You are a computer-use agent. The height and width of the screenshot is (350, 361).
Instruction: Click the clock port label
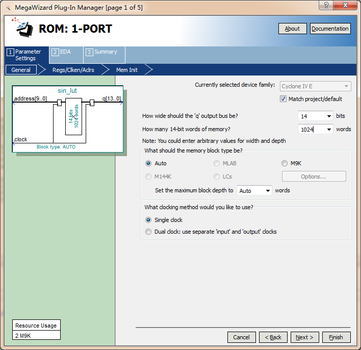(x=21, y=139)
